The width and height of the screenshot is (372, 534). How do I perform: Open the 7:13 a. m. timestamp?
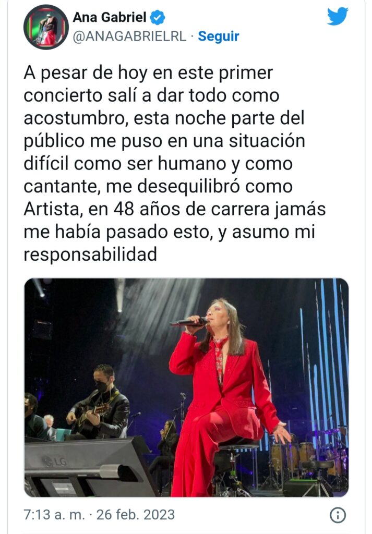(x=54, y=515)
